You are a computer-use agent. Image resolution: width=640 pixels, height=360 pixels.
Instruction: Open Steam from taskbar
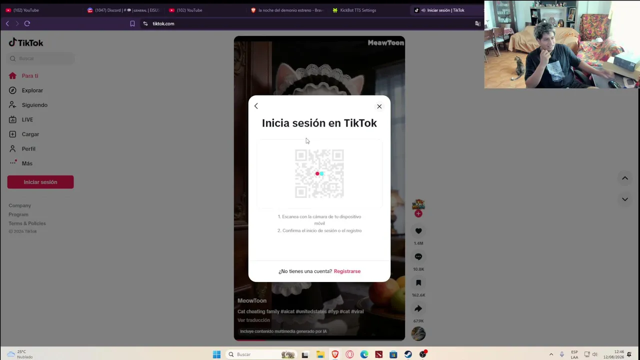pyautogui.click(x=408, y=354)
